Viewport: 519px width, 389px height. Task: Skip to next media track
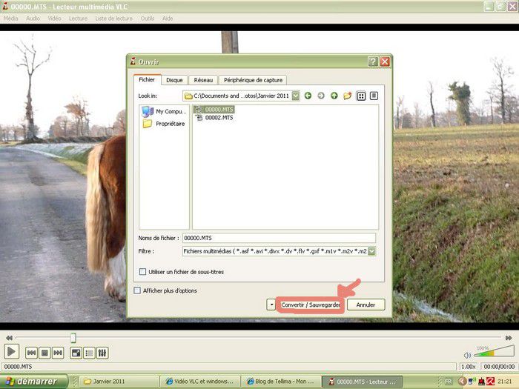click(x=57, y=353)
